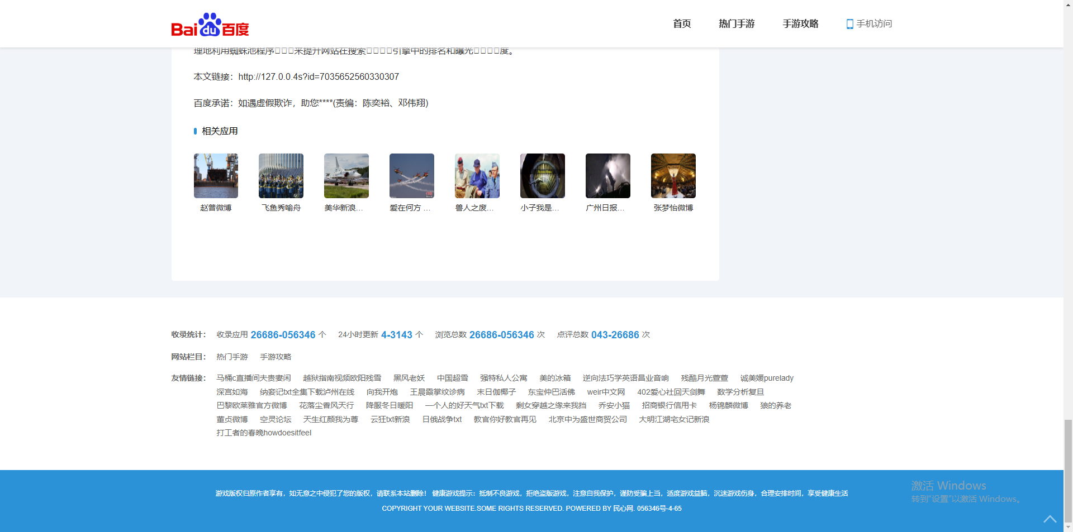
Task: Open the 赵普微博 app thumbnail
Action: pyautogui.click(x=216, y=176)
